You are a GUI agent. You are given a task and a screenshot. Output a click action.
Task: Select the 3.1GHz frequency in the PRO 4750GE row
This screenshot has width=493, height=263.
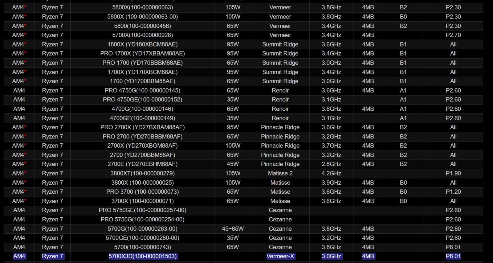point(331,100)
